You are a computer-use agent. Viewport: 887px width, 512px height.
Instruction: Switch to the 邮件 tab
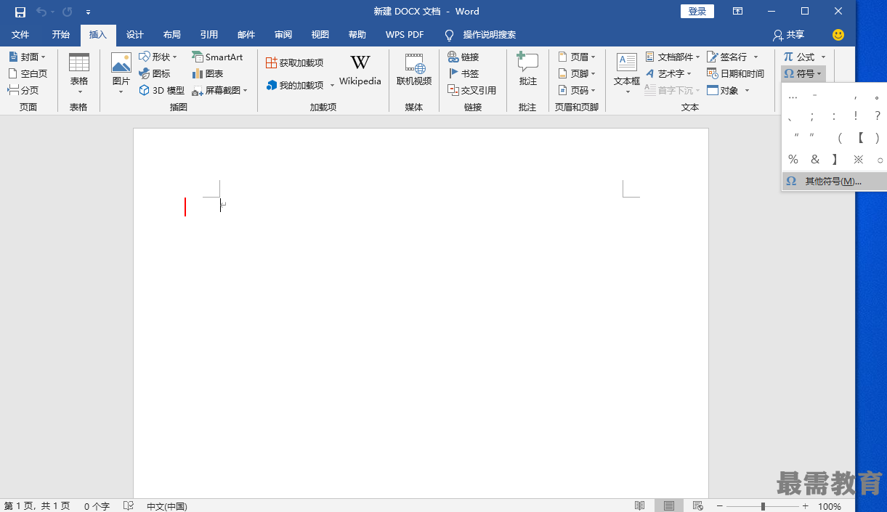(246, 35)
